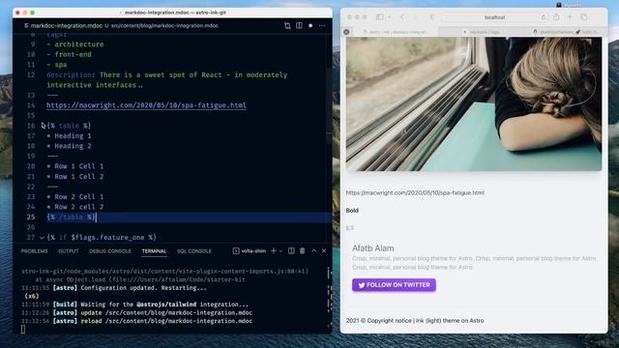Screen dimensions: 619x348
Task: Click the volta-shim terminal label
Action: (250, 251)
